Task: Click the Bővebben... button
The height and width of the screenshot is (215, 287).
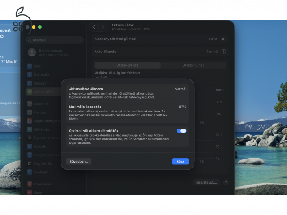Action: pyautogui.click(x=79, y=161)
